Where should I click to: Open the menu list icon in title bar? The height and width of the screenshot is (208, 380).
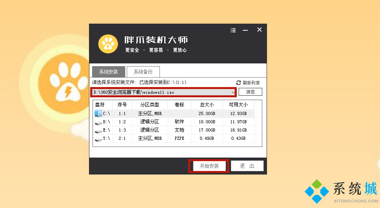tap(233, 30)
